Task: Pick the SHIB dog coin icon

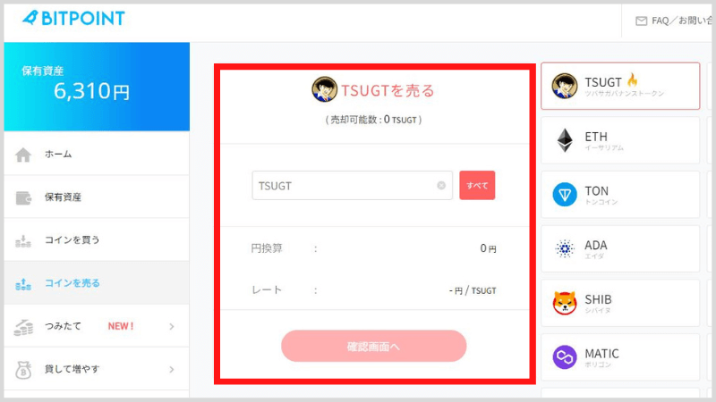Action: tap(565, 303)
